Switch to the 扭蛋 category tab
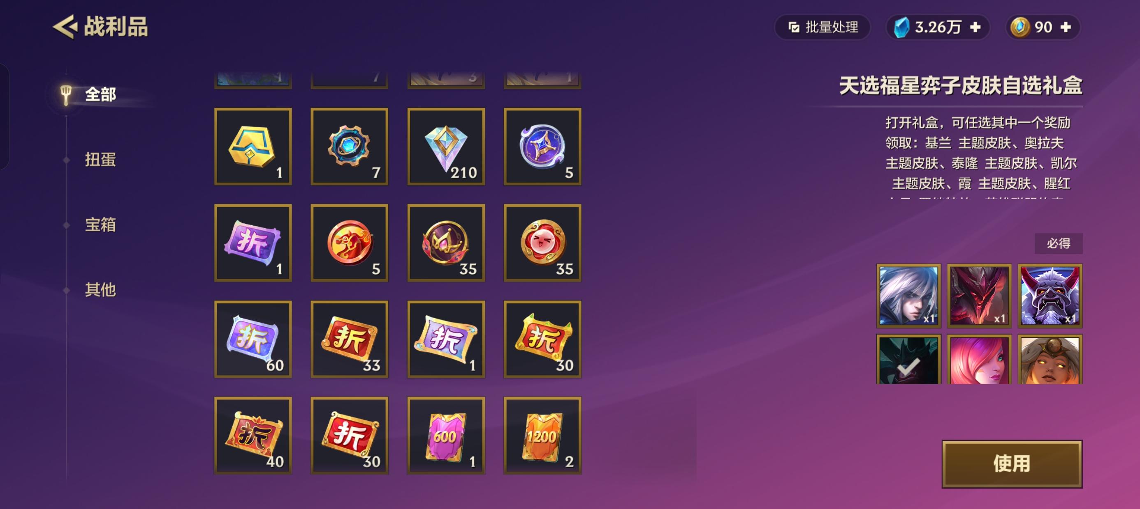Viewport: 1140px width, 509px height. pyautogui.click(x=100, y=160)
